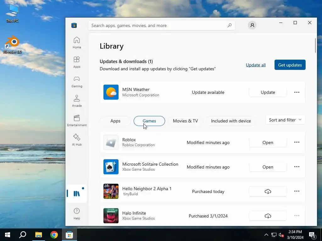Select the This PC desktop icon

click(12, 13)
